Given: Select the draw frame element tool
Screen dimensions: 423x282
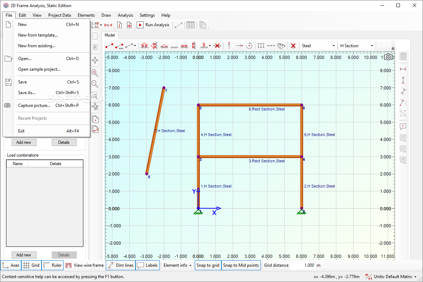Looking at the screenshot, I should [x=109, y=46].
